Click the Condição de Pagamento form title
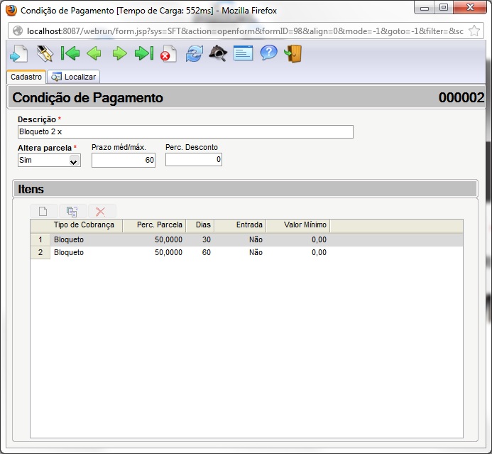 point(87,98)
